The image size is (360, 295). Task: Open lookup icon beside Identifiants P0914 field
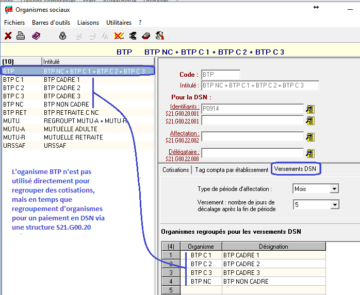(x=310, y=109)
